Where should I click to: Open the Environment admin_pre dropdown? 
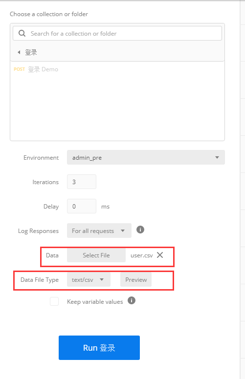[146, 158]
